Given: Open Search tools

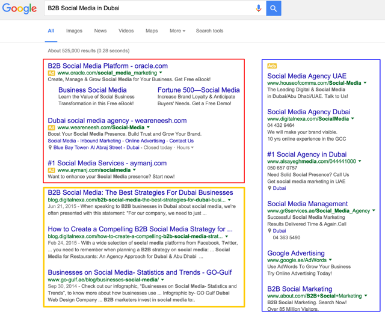Looking at the screenshot, I should tap(209, 31).
